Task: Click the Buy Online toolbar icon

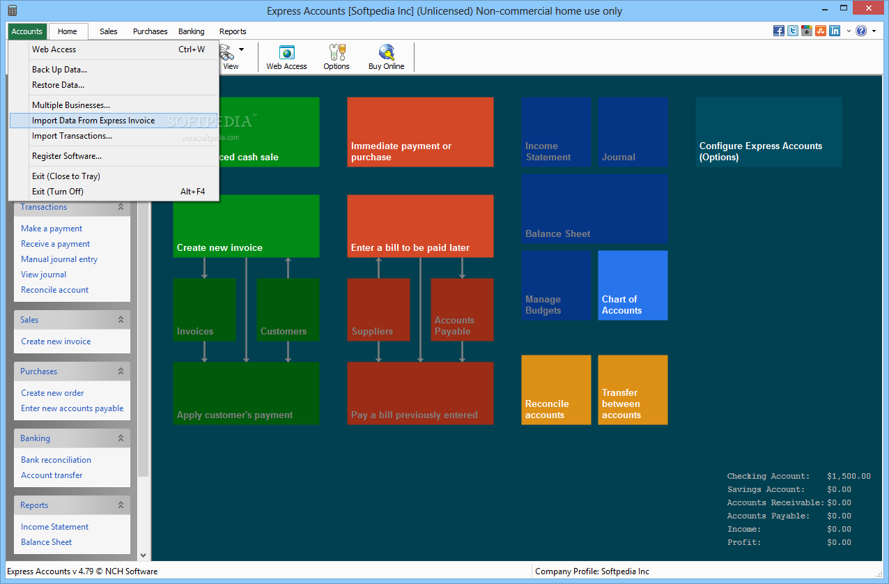Action: [387, 57]
